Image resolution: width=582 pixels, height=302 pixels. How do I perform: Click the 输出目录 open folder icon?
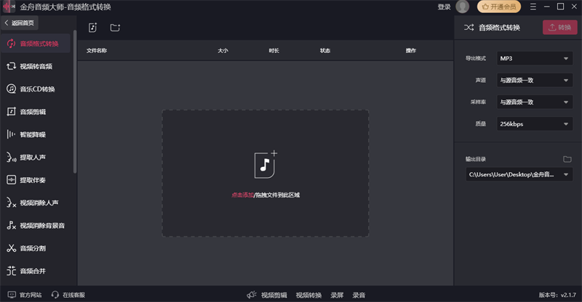(567, 159)
